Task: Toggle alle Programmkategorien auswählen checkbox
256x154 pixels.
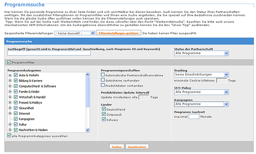Action: 9,135
